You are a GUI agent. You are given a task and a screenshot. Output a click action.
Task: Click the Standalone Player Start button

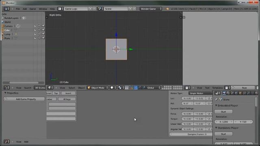[223, 134]
